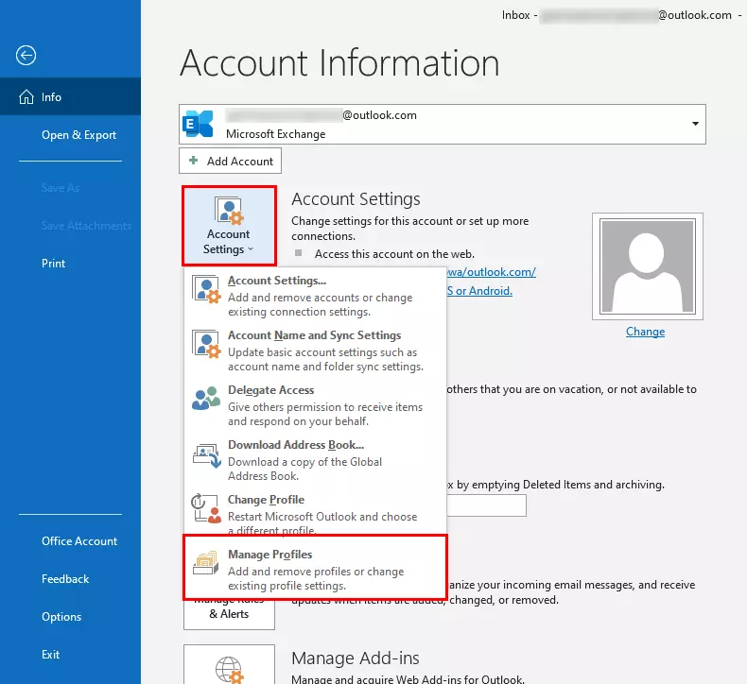This screenshot has height=684, width=747.
Task: Click Exit in the sidebar
Action: 71,655
